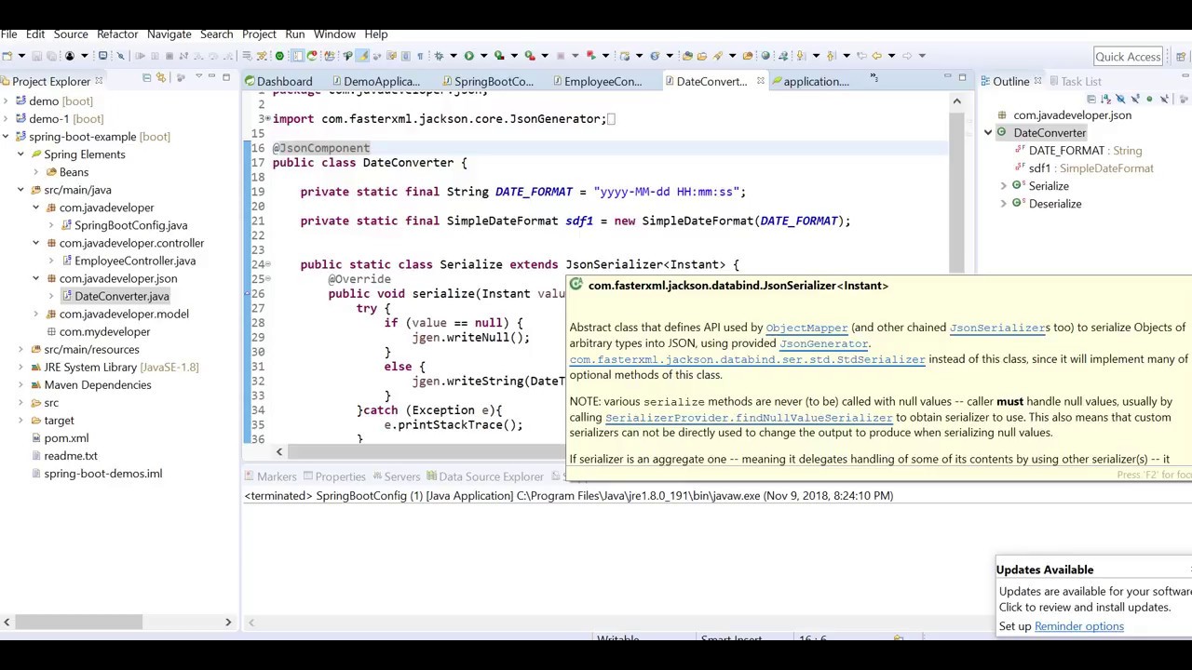The image size is (1192, 670).
Task: Collapse src/main/java source folder
Action: (20, 190)
